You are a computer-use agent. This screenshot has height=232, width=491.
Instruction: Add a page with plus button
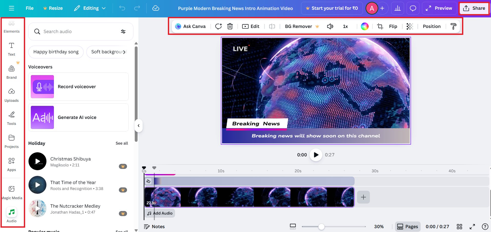pos(363,197)
